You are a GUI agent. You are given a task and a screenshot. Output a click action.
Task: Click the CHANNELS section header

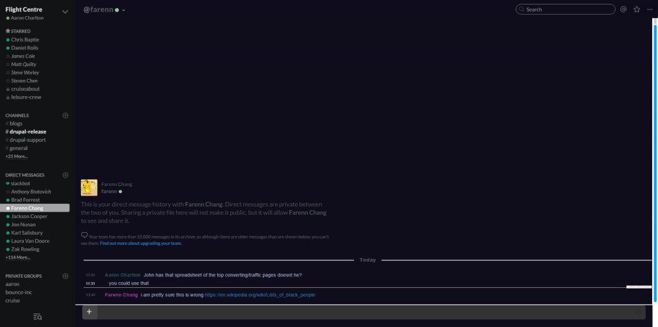coord(17,115)
